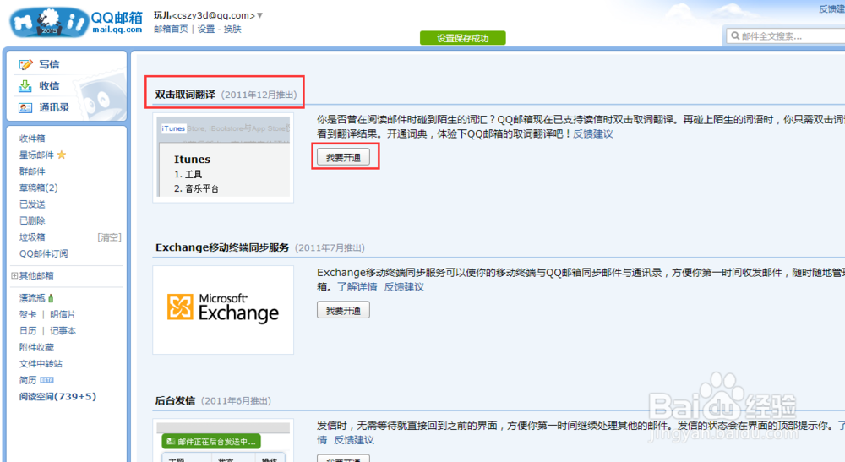
Task: Open 明信片 postcards link
Action: point(63,314)
